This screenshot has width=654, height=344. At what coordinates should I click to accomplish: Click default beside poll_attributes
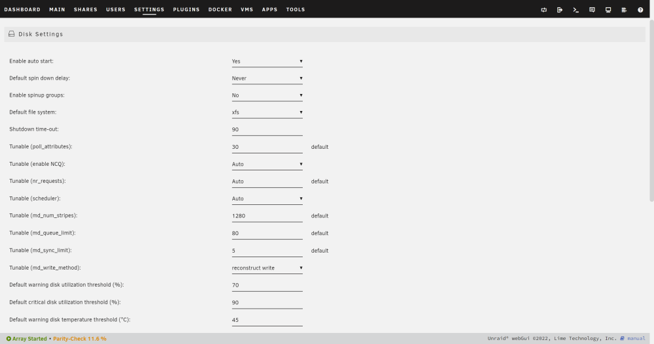(x=320, y=147)
